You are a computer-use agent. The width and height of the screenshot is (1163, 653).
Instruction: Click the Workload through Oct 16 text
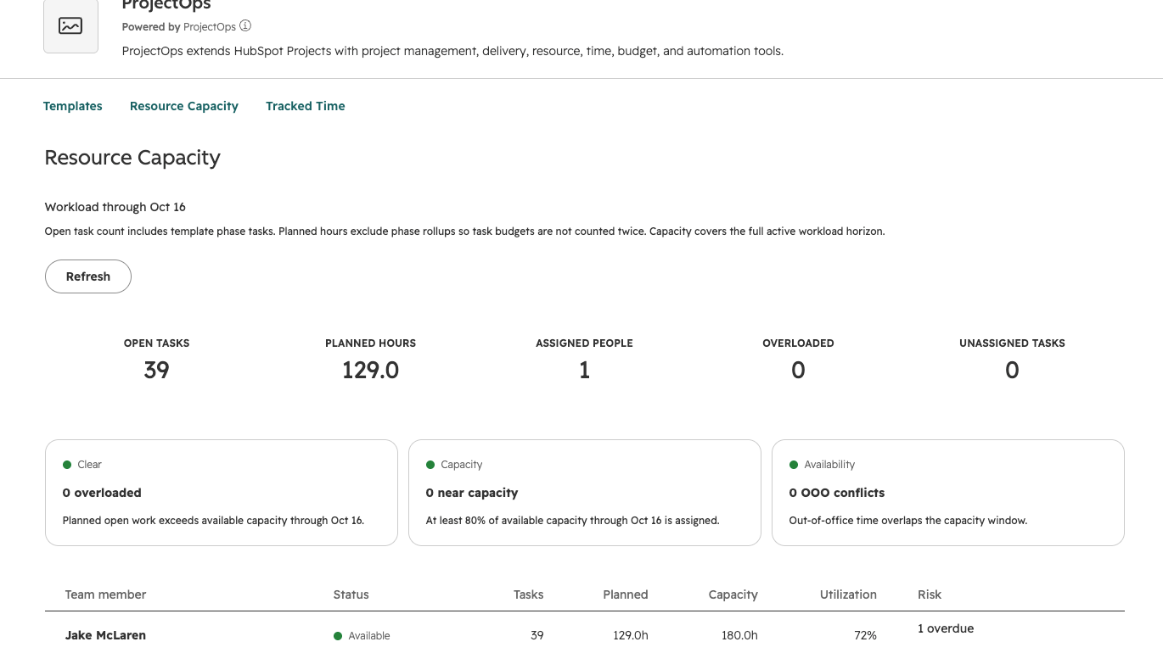point(115,207)
